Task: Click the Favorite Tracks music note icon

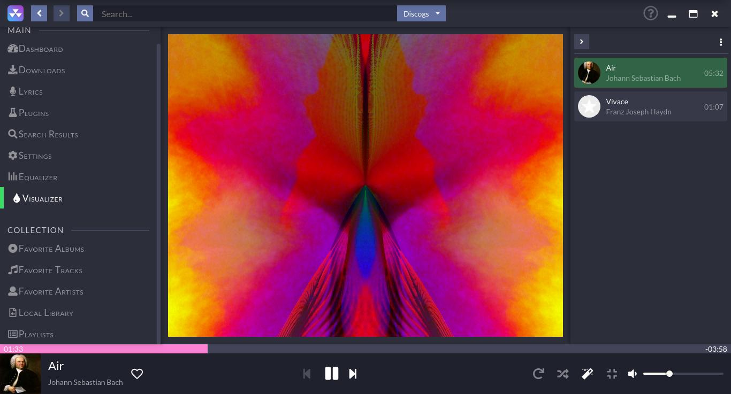Action: [13, 269]
